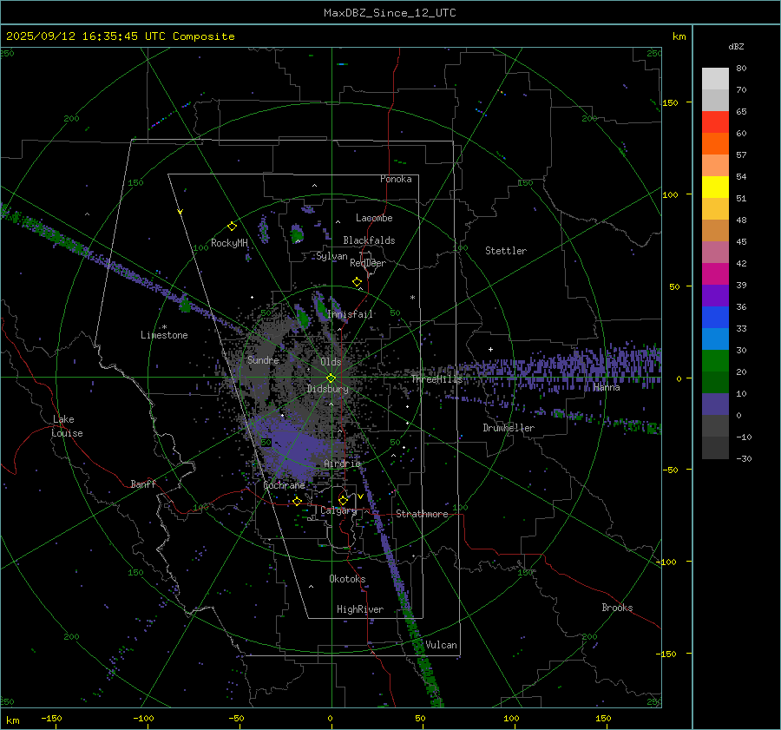Select the green 20-30 dBZ legend color
The width and height of the screenshot is (781, 730).
click(715, 360)
